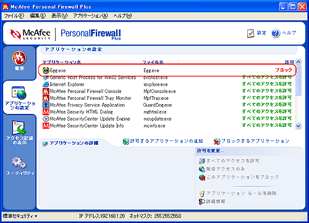The width and height of the screenshot is (309, 223).
Task: Click the IP アドレス status bar entry
Action: (x=102, y=216)
